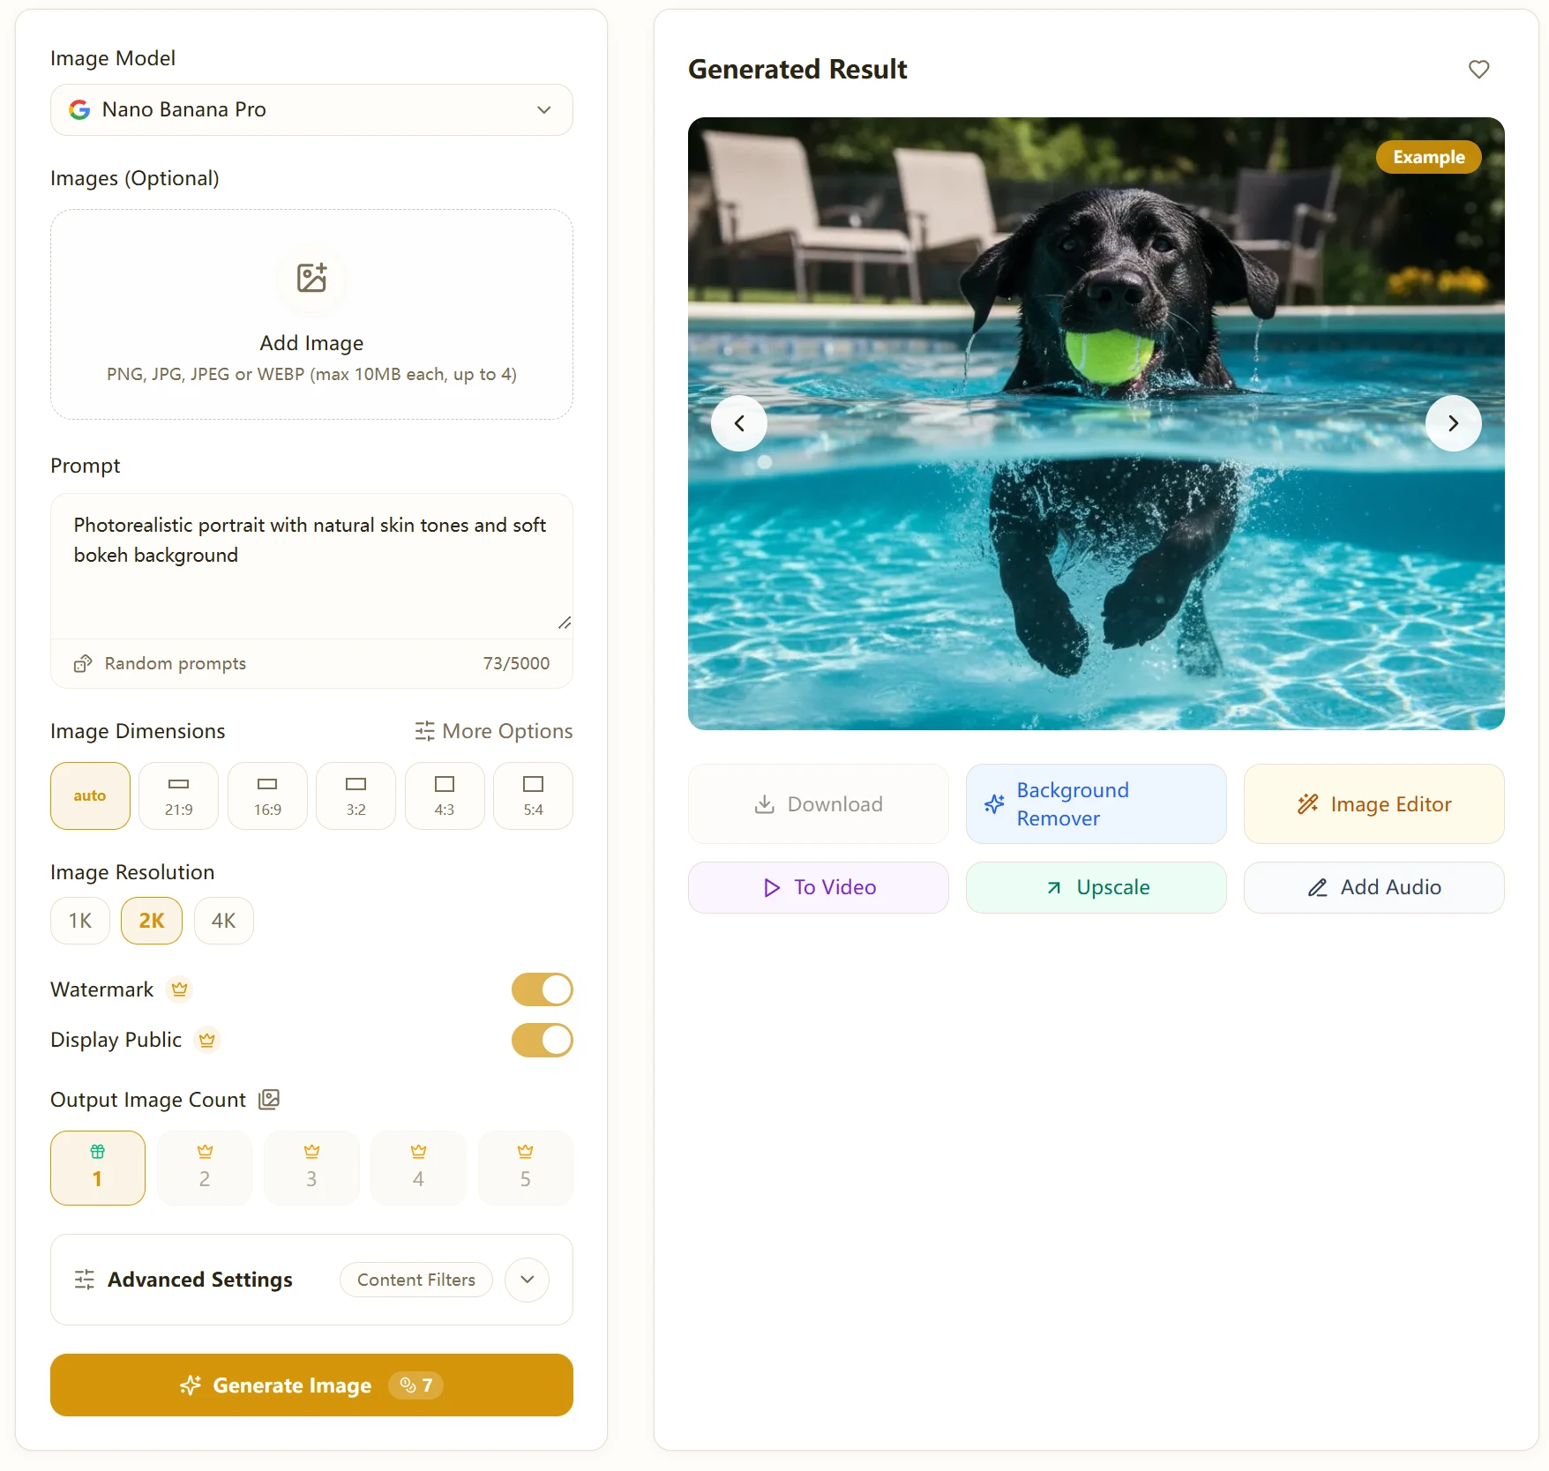Turn off the Display Public switch
Screen dimensions: 1549x1471
pyautogui.click(x=542, y=1040)
